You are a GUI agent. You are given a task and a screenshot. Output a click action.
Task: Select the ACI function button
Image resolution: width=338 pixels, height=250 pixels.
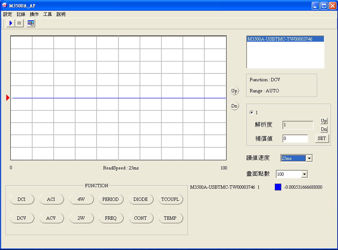51,199
